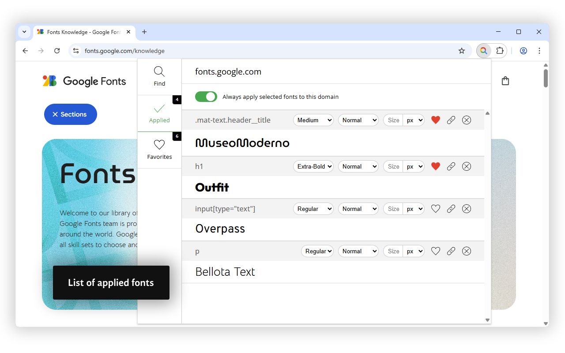
Task: Open the Extra-Bold weight dropdown
Action: tap(313, 166)
